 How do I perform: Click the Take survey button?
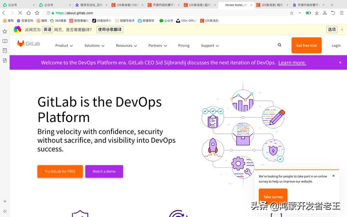273,196
